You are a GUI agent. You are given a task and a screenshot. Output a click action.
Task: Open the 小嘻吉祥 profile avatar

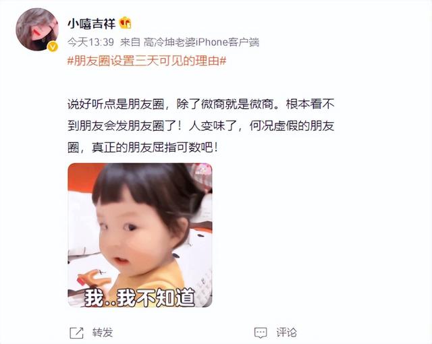pyautogui.click(x=37, y=30)
